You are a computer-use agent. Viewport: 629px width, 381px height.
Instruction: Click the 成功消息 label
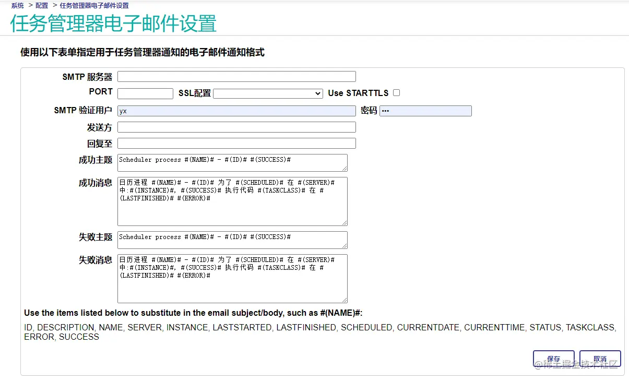click(96, 183)
